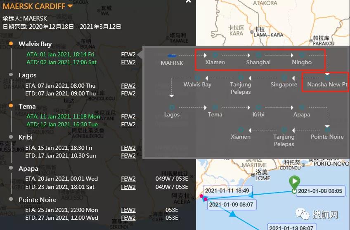
Task: Select Walvis Bay in the port call list
Action: (35, 44)
